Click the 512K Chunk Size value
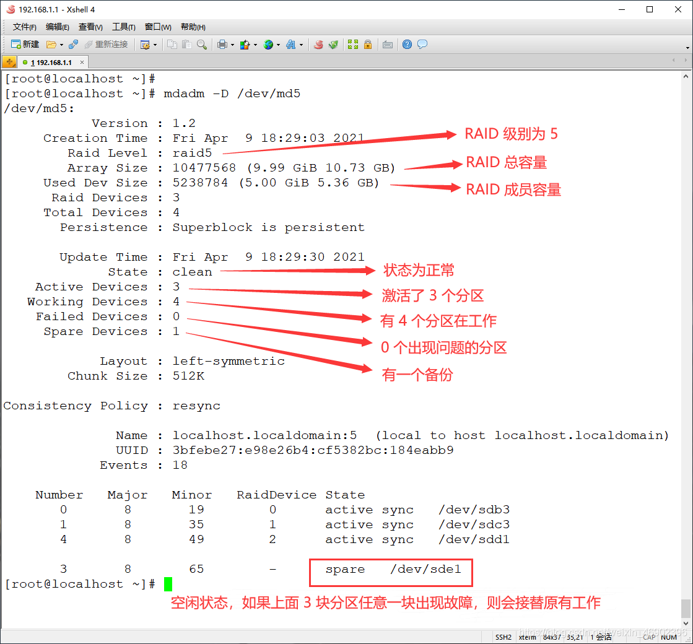This screenshot has width=693, height=644. pos(188,376)
